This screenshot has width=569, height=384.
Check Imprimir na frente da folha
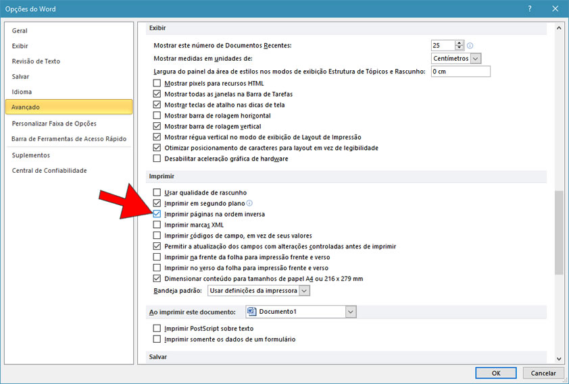click(x=157, y=257)
